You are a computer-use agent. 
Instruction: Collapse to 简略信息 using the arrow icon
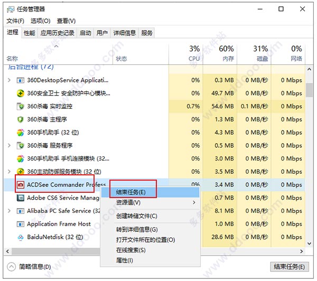pos(11,267)
